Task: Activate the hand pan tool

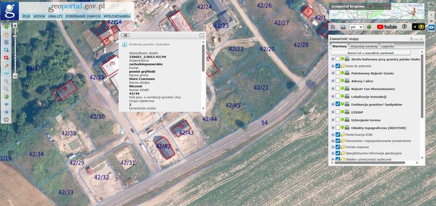Action: click(x=6, y=35)
